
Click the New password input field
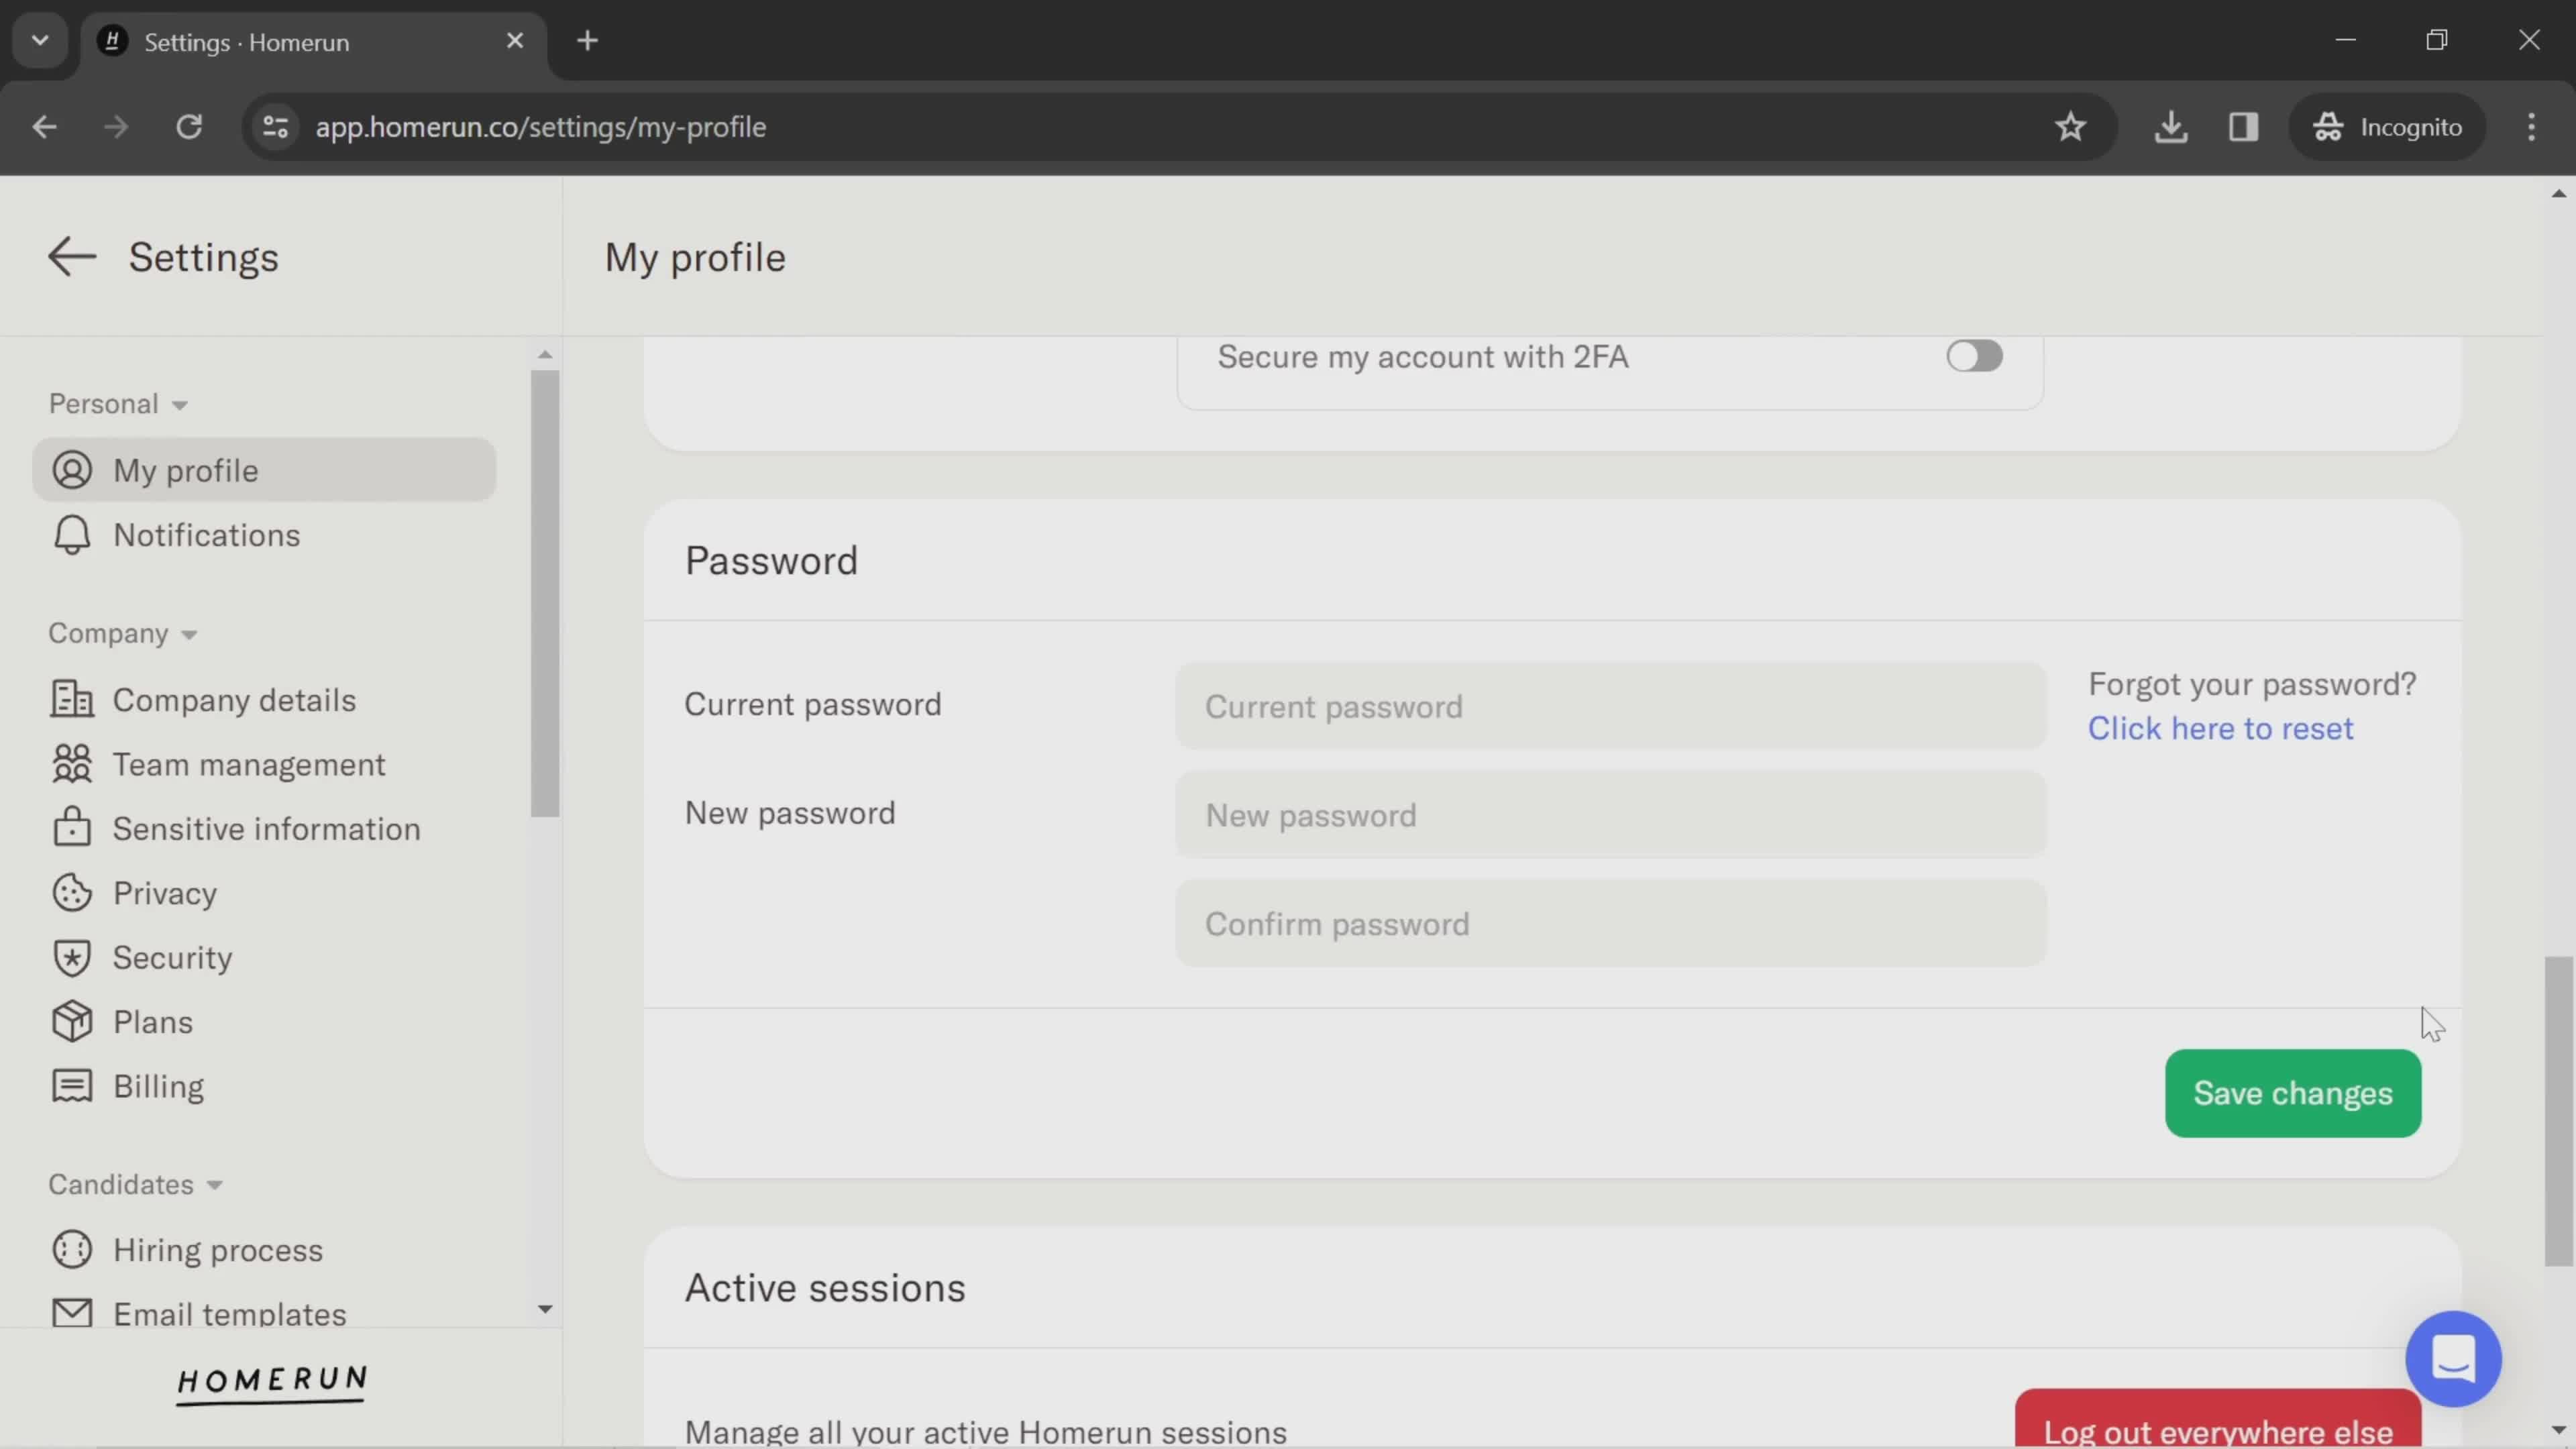coord(1608,814)
